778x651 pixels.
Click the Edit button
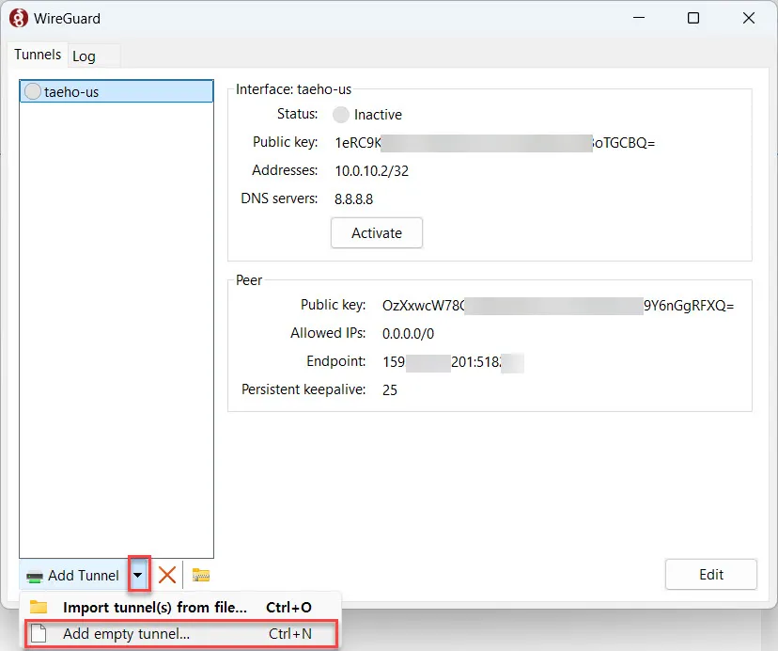click(x=711, y=575)
